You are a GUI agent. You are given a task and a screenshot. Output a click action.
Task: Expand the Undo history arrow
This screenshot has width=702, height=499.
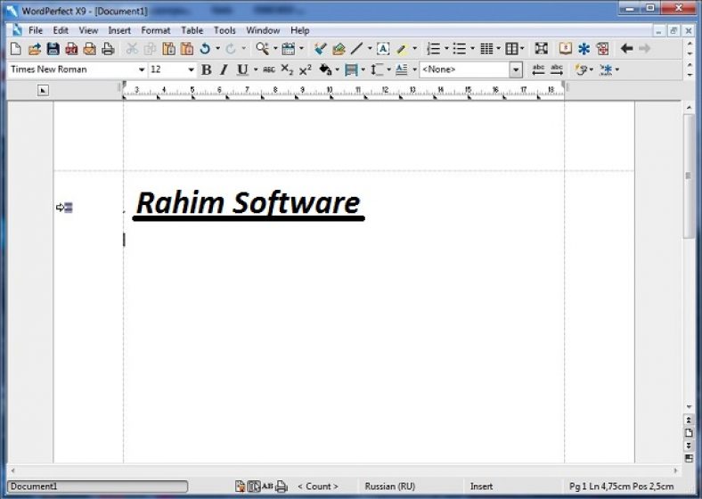[x=218, y=48]
